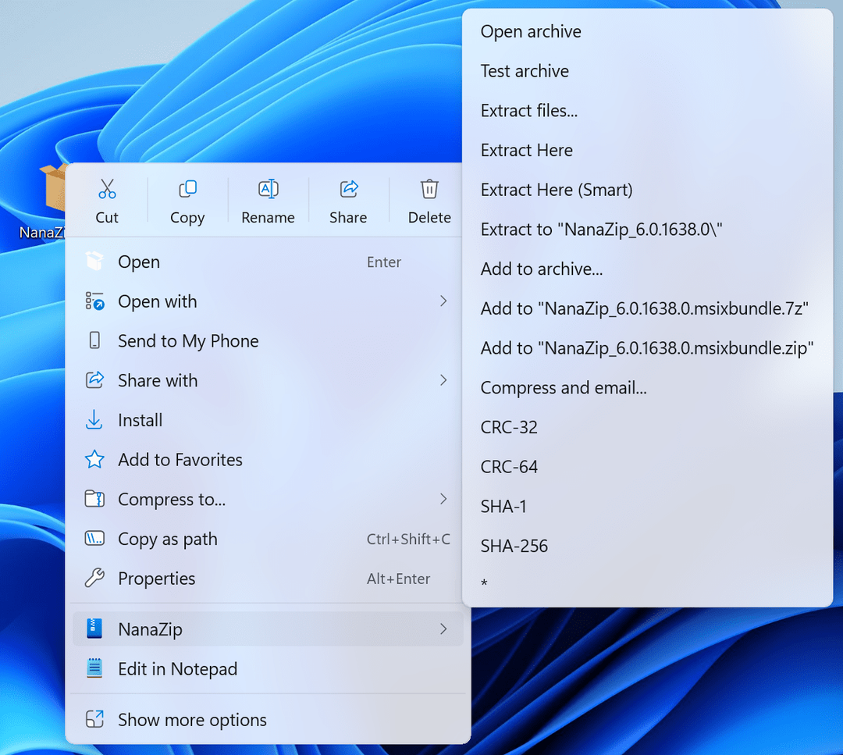Image resolution: width=843 pixels, height=755 pixels.
Task: Choose Compress and email...
Action: [x=647, y=387]
